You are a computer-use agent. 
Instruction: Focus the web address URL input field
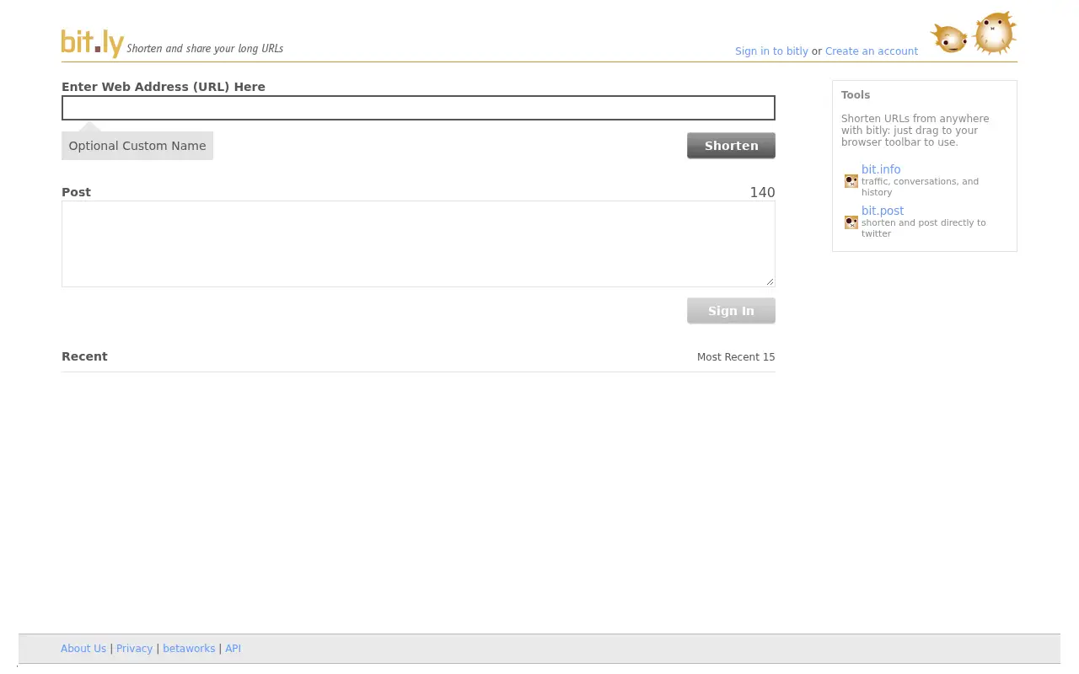coord(418,108)
